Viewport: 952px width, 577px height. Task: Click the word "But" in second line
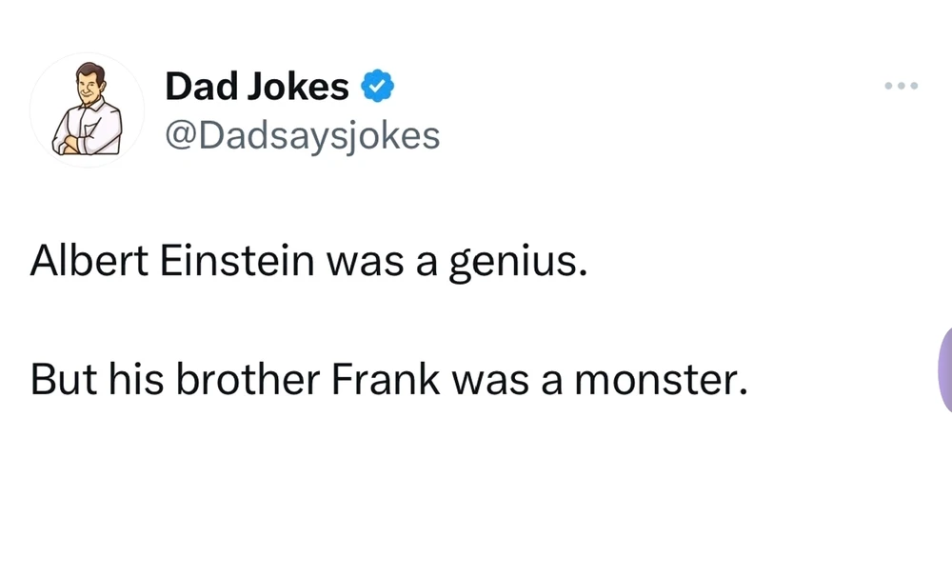61,379
